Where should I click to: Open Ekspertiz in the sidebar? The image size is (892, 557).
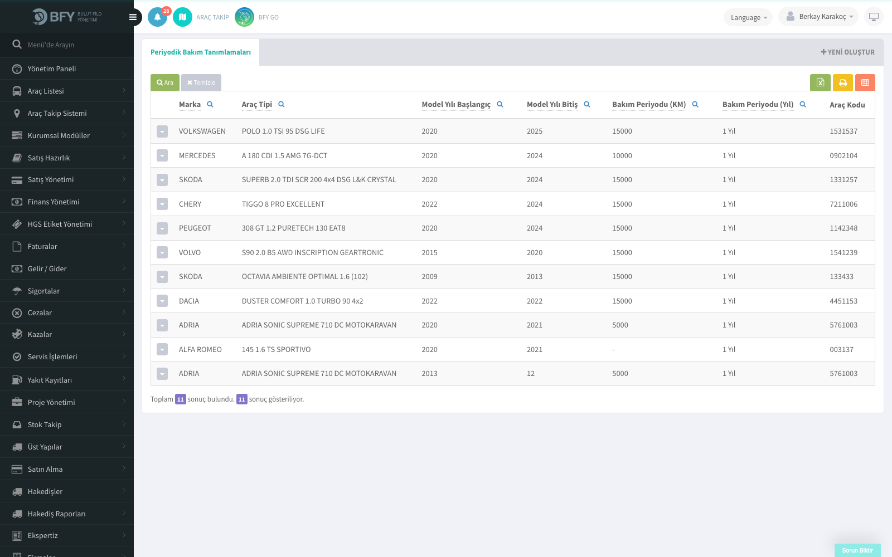point(67,536)
